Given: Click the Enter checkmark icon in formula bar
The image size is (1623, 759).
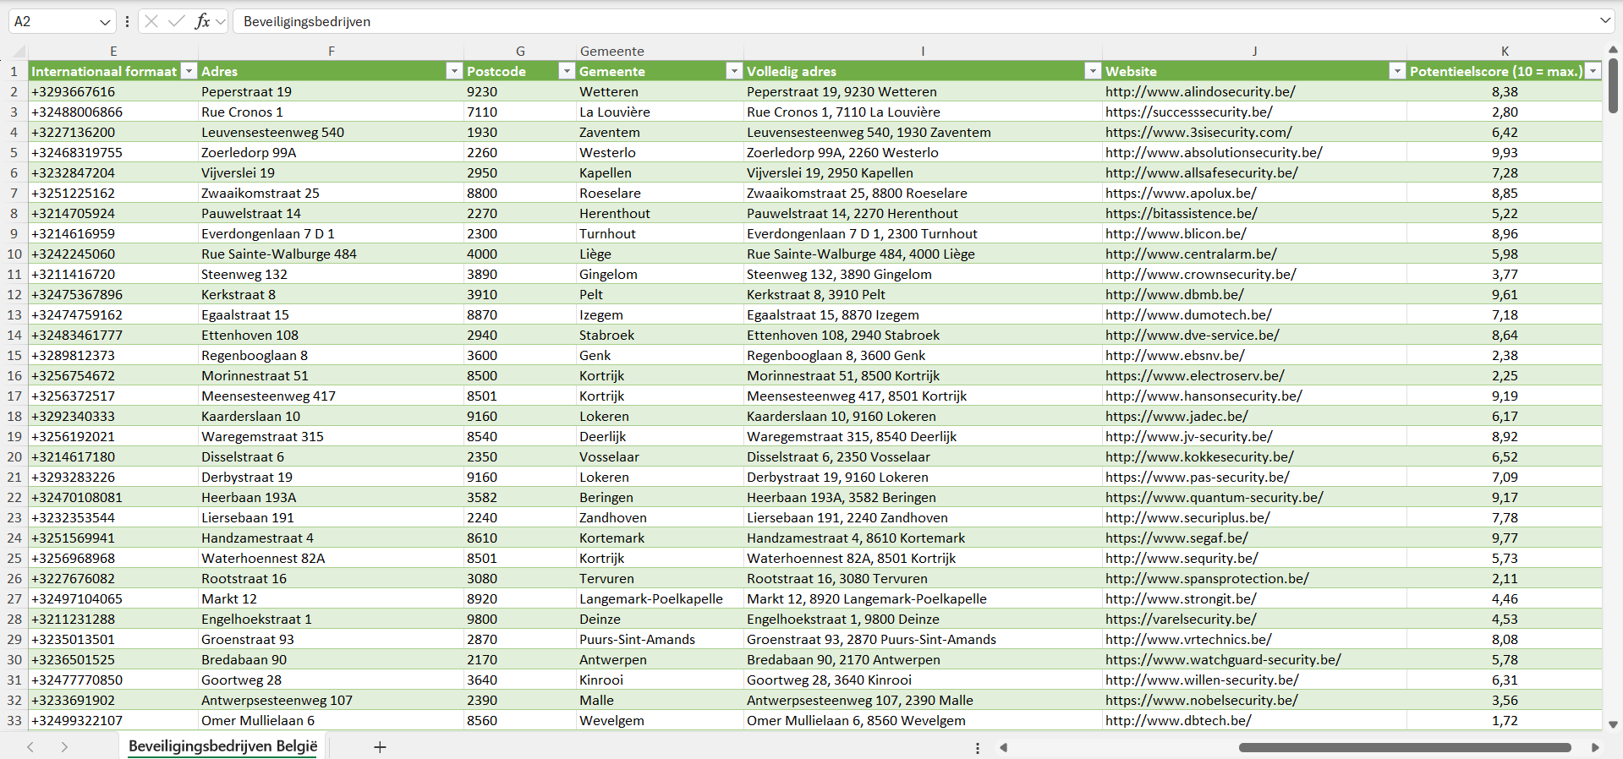Looking at the screenshot, I should (177, 21).
